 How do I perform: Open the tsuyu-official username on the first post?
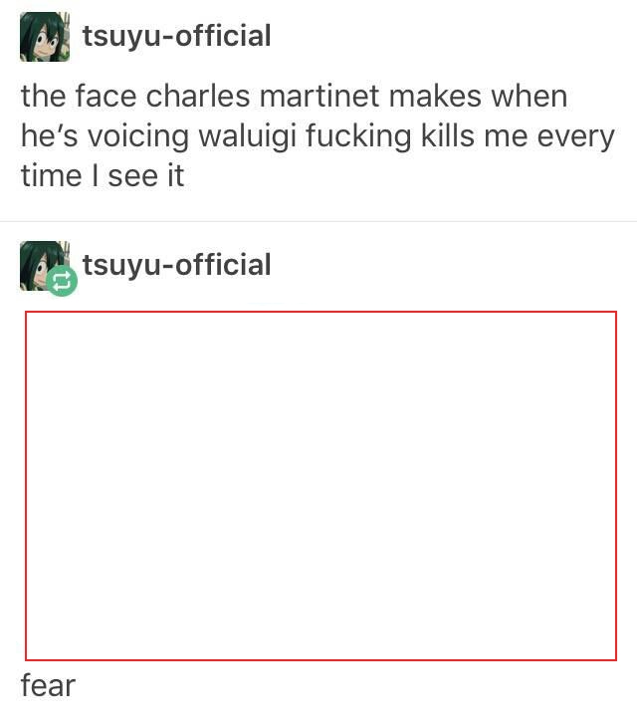click(x=176, y=36)
